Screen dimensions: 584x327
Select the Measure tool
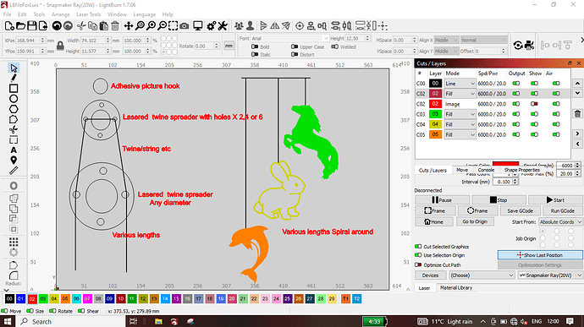click(14, 171)
